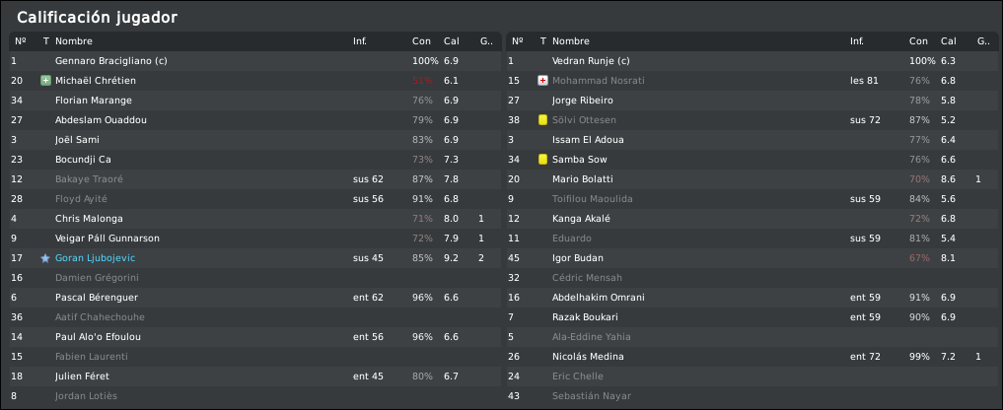This screenshot has width=1003, height=410.
Task: Click Bakaye Traoré greyed-out name
Action: pyautogui.click(x=89, y=179)
